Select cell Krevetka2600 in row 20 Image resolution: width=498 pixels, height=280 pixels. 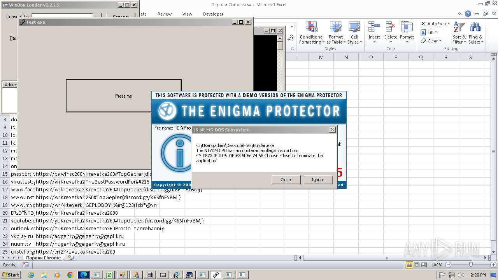(102, 213)
